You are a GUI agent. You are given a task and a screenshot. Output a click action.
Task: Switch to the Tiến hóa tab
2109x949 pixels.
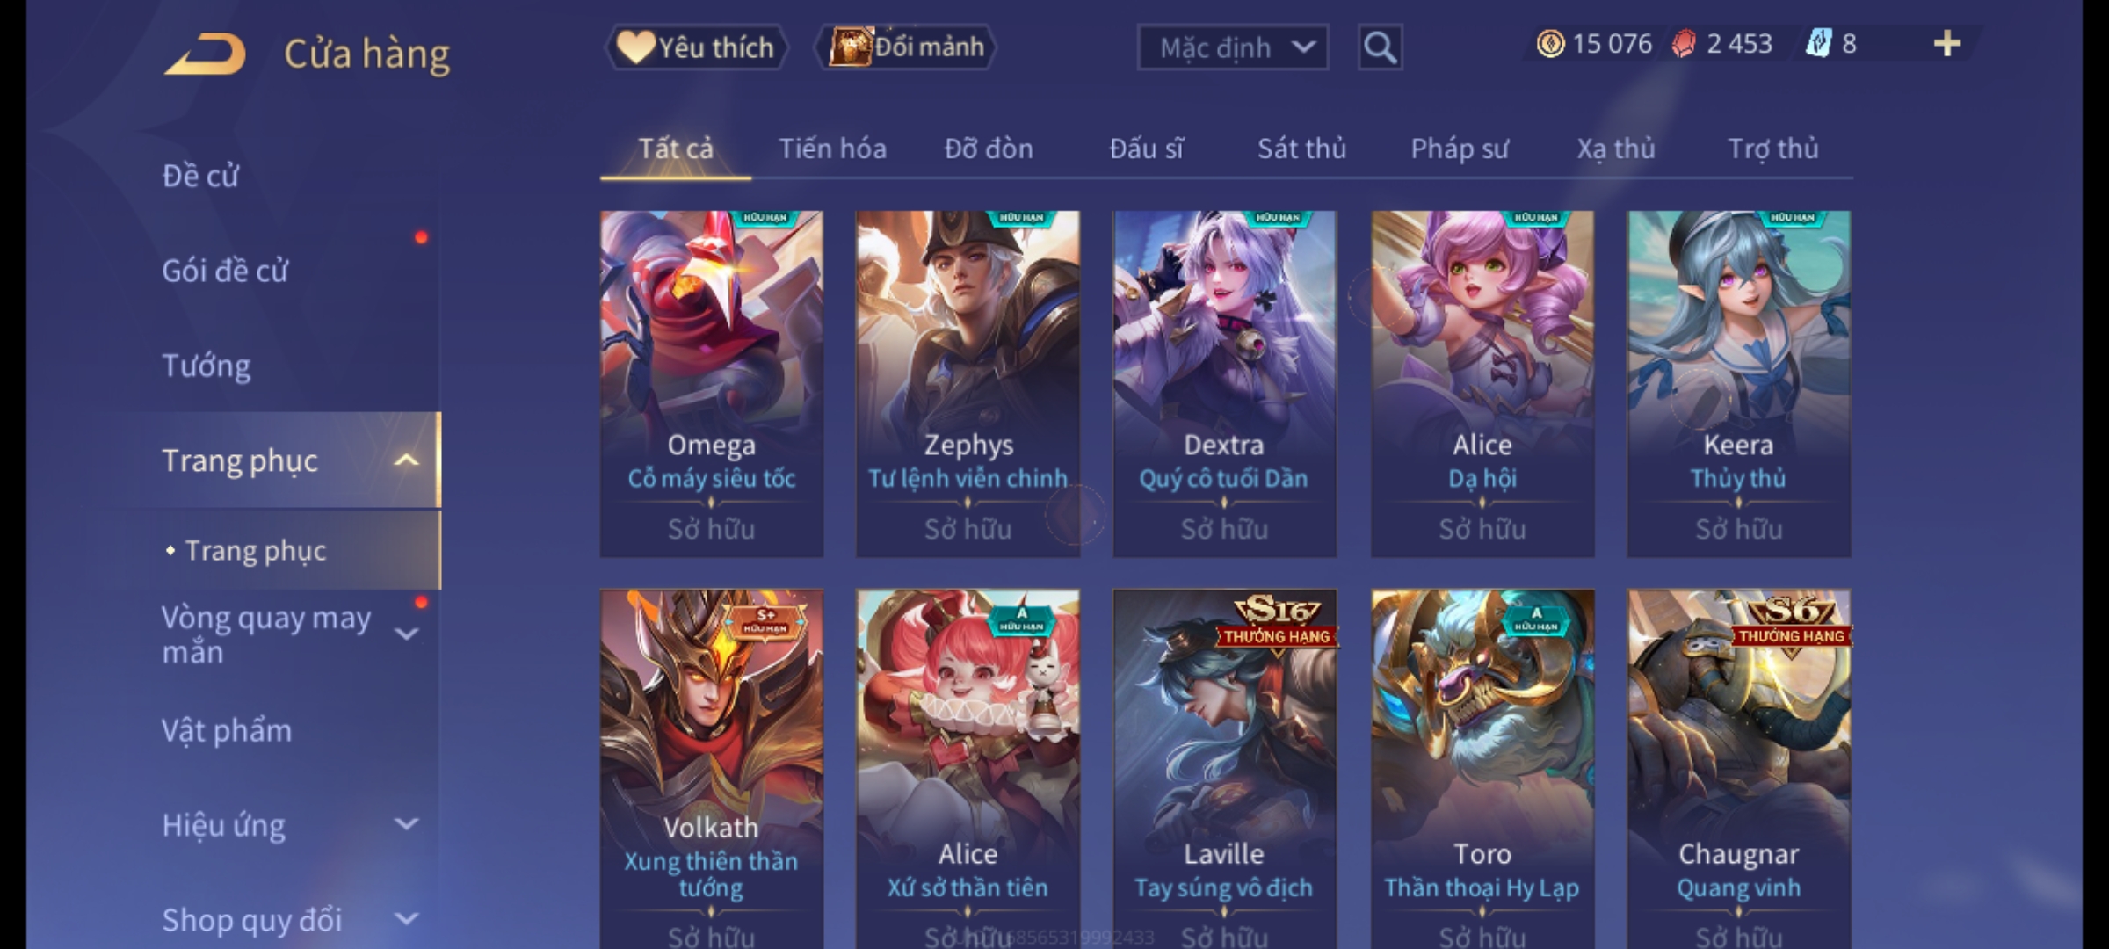pyautogui.click(x=832, y=149)
